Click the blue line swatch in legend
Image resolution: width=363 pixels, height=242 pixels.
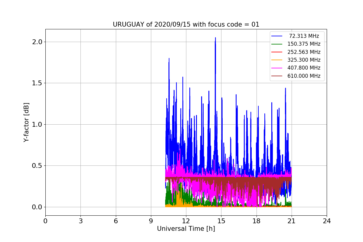click(x=277, y=36)
